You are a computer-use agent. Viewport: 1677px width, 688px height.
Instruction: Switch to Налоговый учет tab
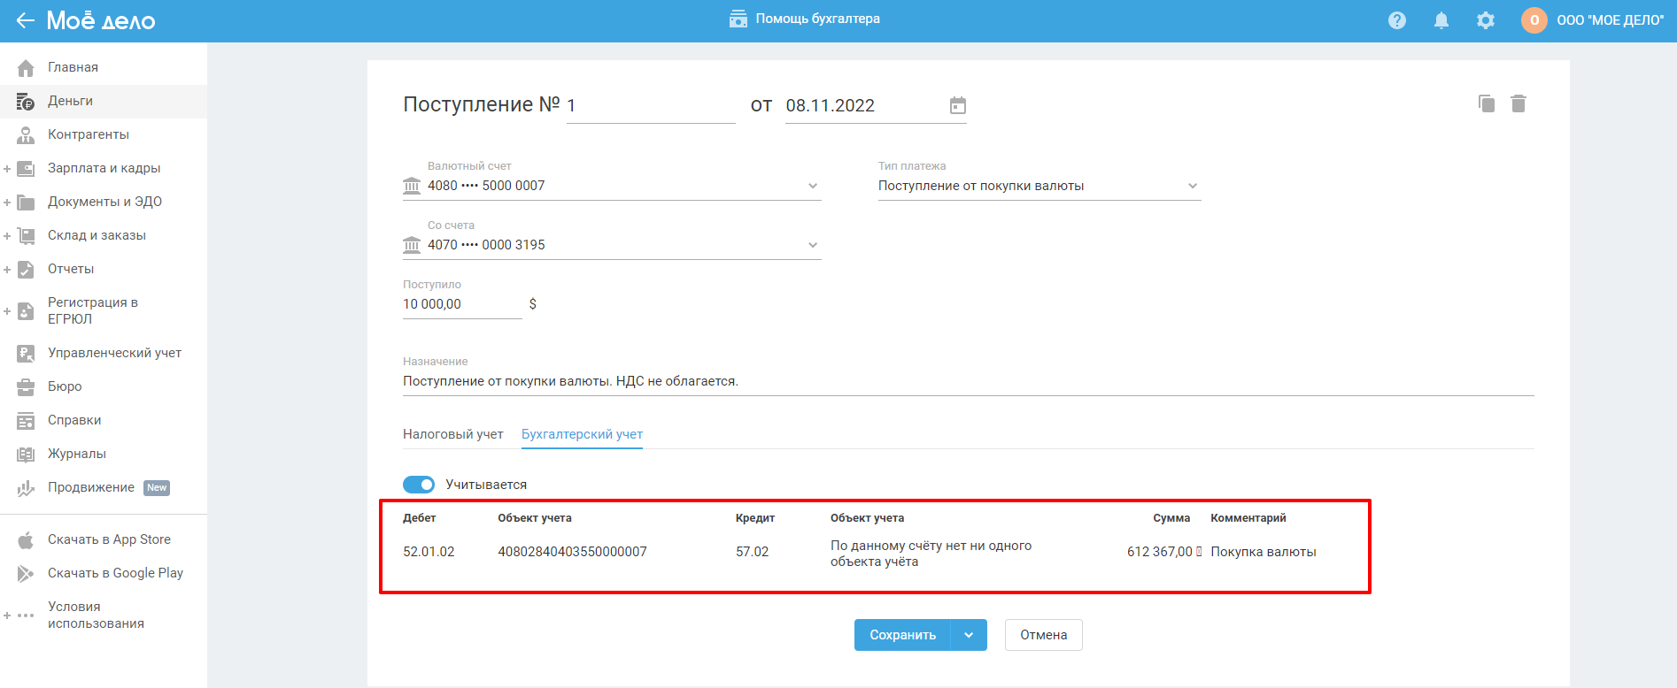point(452,434)
